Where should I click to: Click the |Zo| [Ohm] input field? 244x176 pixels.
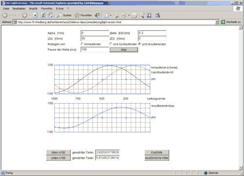coord(95,39)
